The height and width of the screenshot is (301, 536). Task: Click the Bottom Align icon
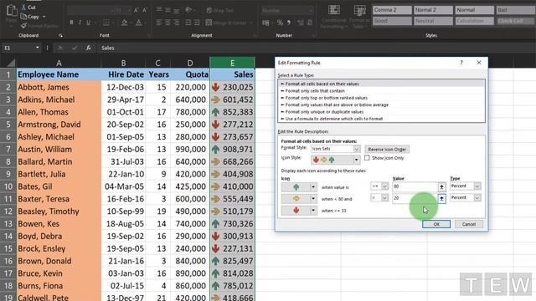[x=176, y=10]
